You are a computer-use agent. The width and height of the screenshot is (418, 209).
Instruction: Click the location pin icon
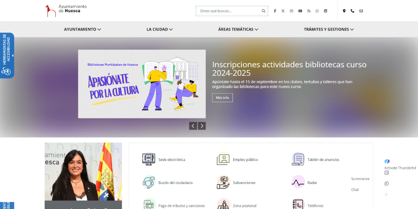344,11
